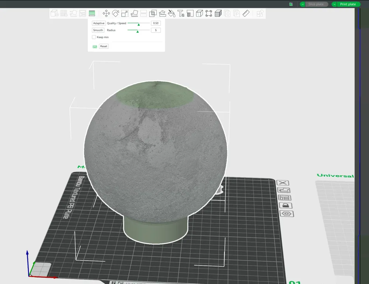Activate the Place on face tool

click(x=134, y=13)
